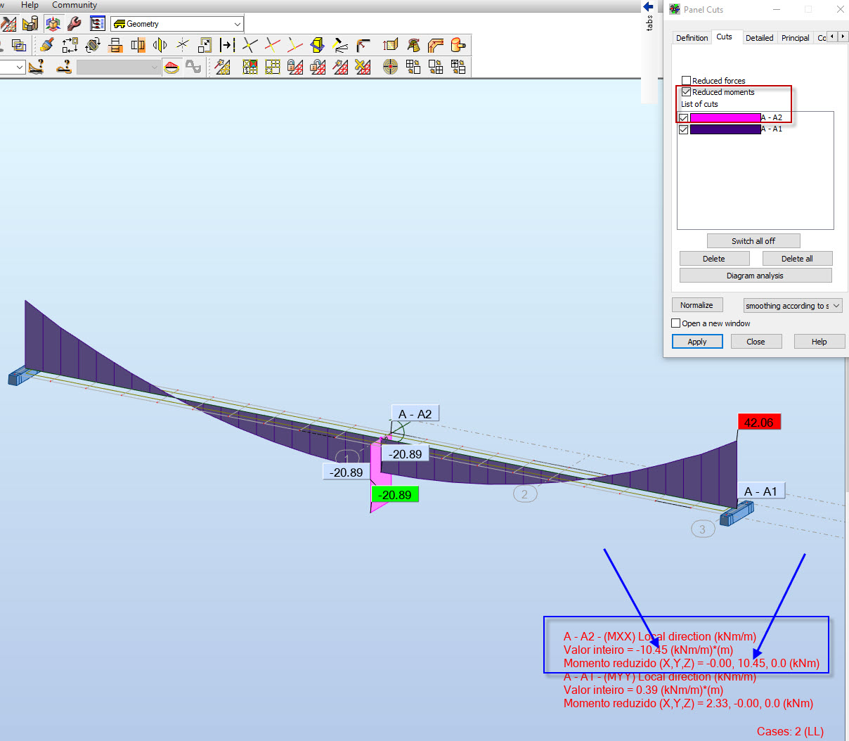Click the list layout icon beside Geometry dropdown
Screen dimensions: 849x741
click(x=98, y=24)
